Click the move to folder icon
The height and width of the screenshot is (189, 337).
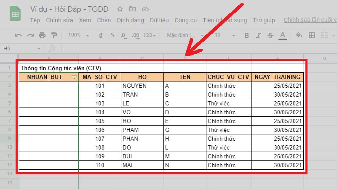pyautogui.click(x=133, y=9)
